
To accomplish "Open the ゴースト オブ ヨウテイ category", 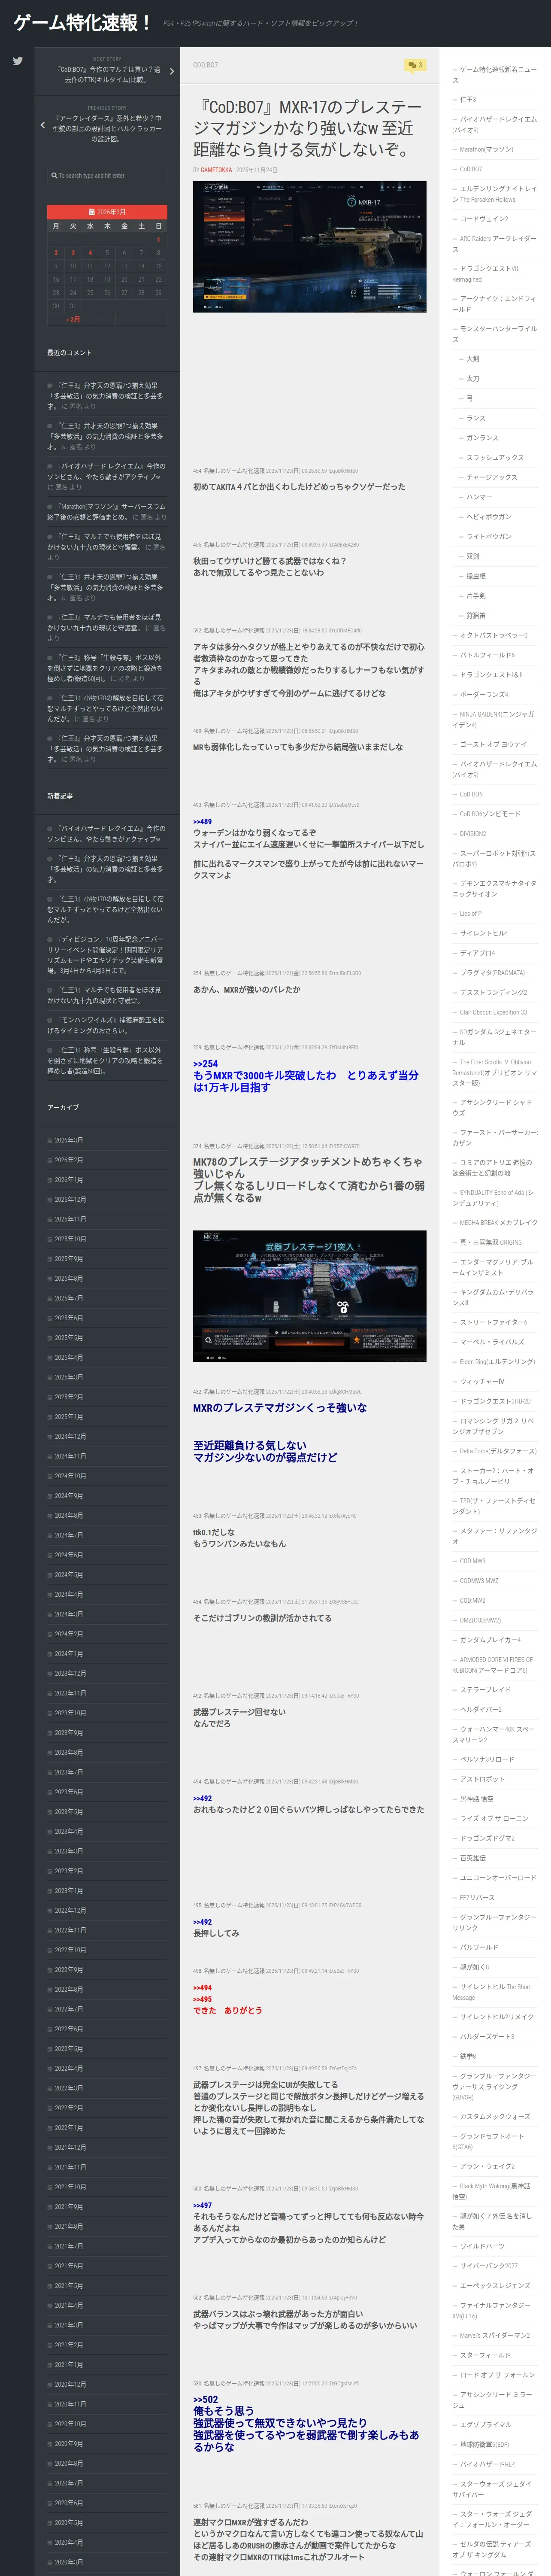I will tap(492, 744).
